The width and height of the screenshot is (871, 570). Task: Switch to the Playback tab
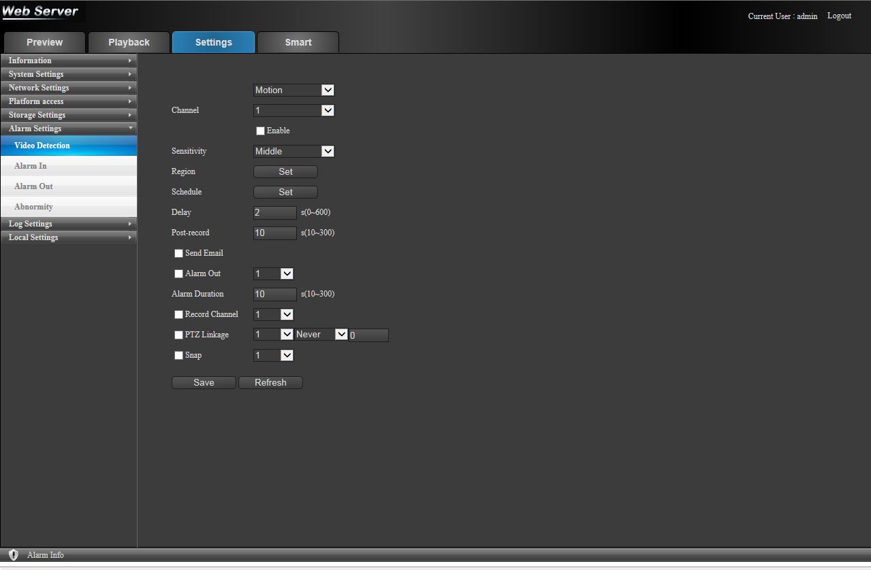pyautogui.click(x=129, y=42)
